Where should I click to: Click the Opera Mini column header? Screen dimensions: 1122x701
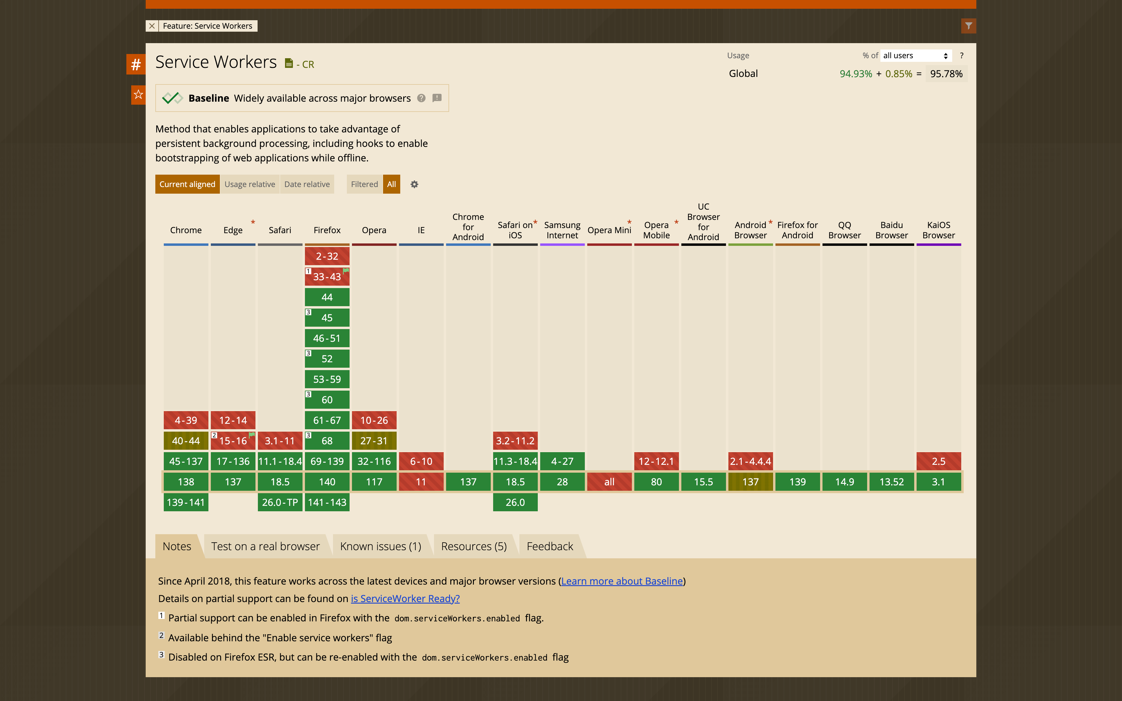point(610,230)
